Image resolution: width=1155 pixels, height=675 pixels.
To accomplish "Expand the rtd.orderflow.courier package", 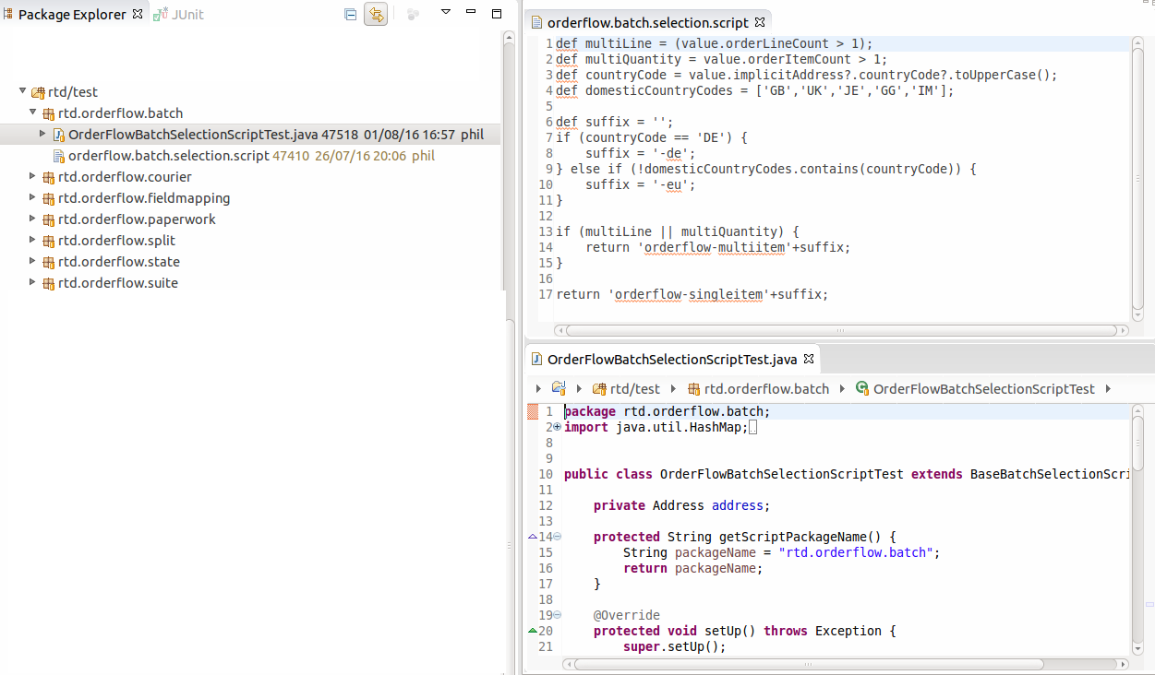I will tap(33, 176).
